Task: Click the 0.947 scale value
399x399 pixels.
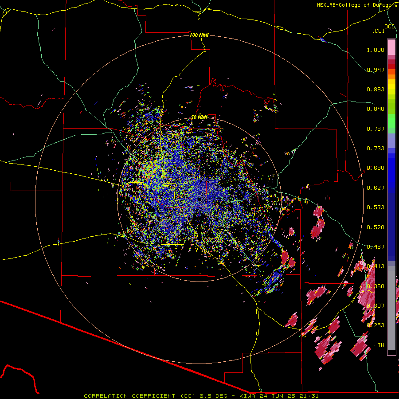Action: point(376,70)
